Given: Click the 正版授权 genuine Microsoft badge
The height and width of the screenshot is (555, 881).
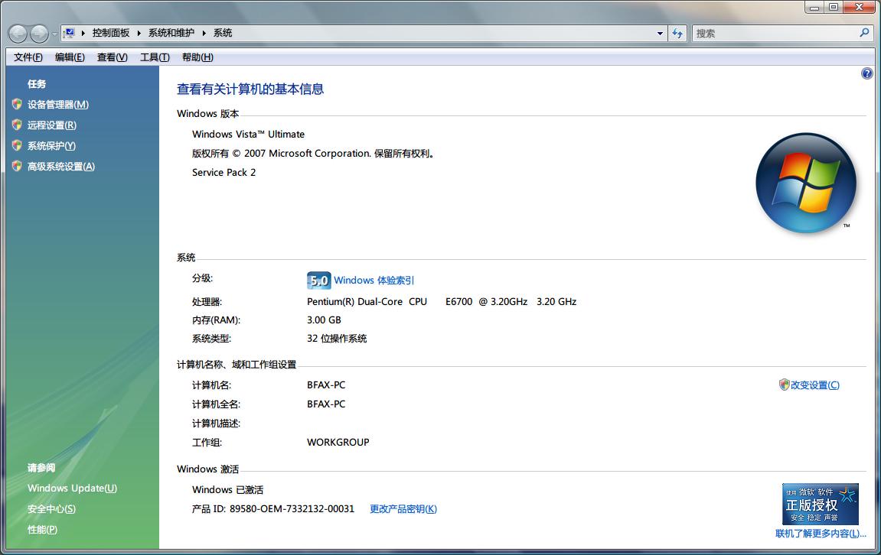Looking at the screenshot, I should (821, 504).
